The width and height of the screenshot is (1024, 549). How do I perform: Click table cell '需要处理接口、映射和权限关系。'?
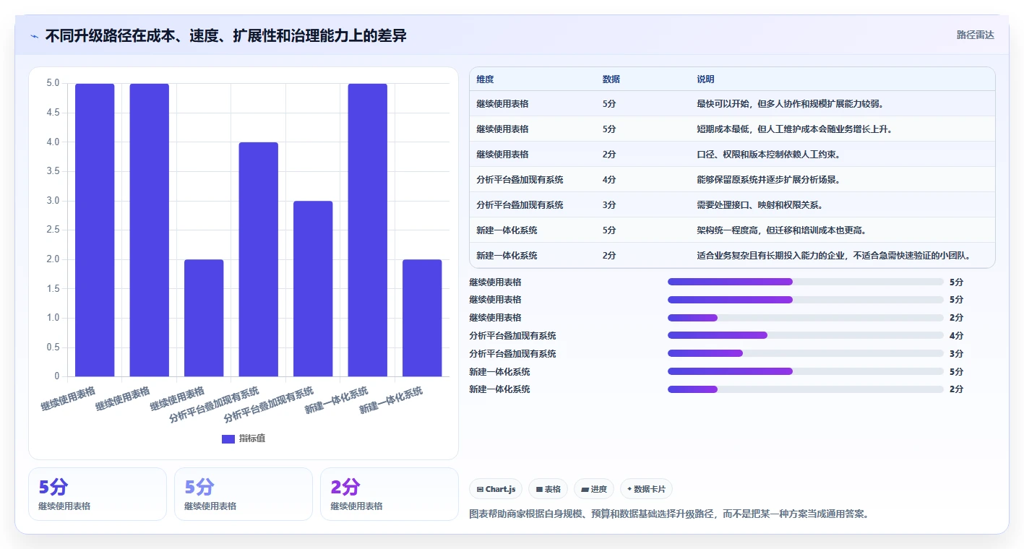click(760, 205)
